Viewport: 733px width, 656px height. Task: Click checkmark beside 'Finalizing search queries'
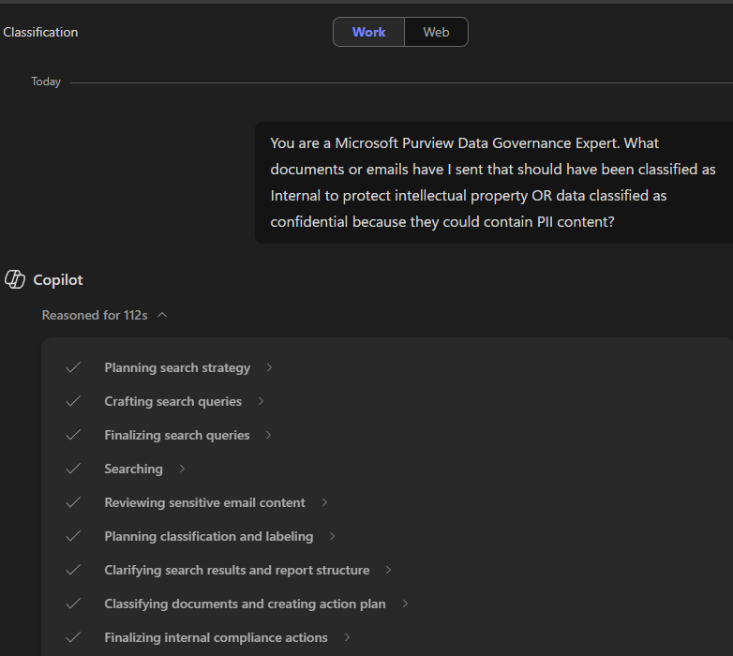pos(73,435)
